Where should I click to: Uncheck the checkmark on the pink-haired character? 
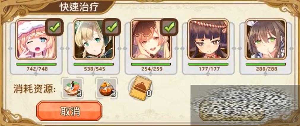[55, 27]
